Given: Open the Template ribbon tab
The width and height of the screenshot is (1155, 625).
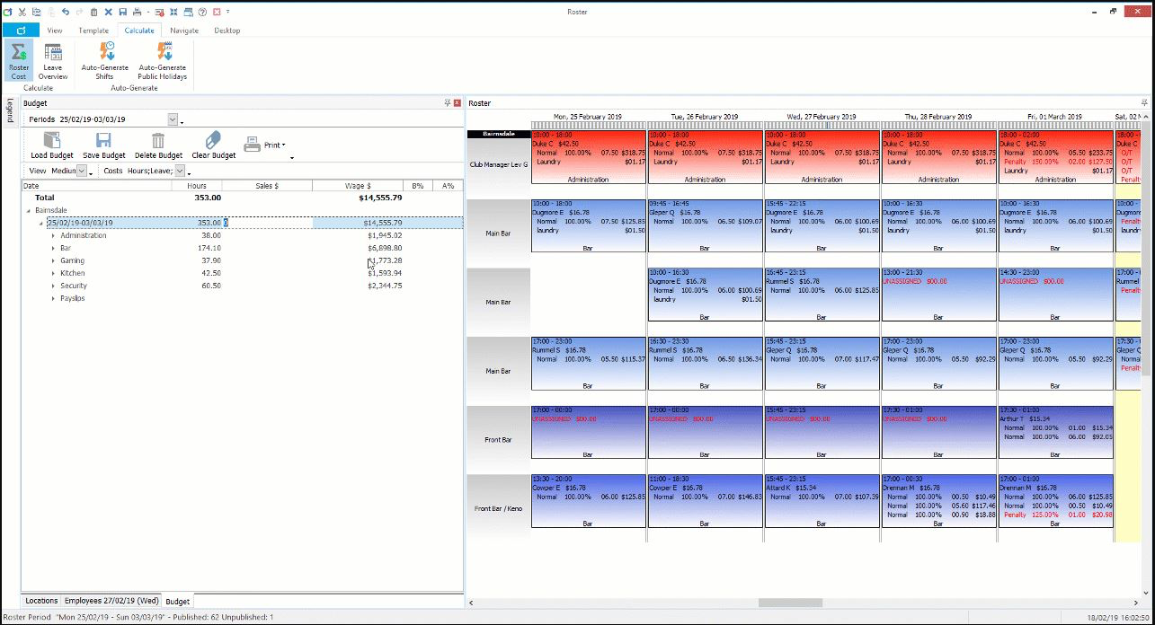Looking at the screenshot, I should [93, 31].
